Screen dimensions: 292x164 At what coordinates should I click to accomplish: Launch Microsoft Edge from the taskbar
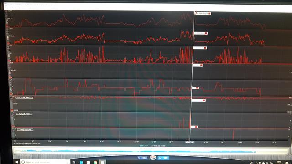(x=81, y=162)
